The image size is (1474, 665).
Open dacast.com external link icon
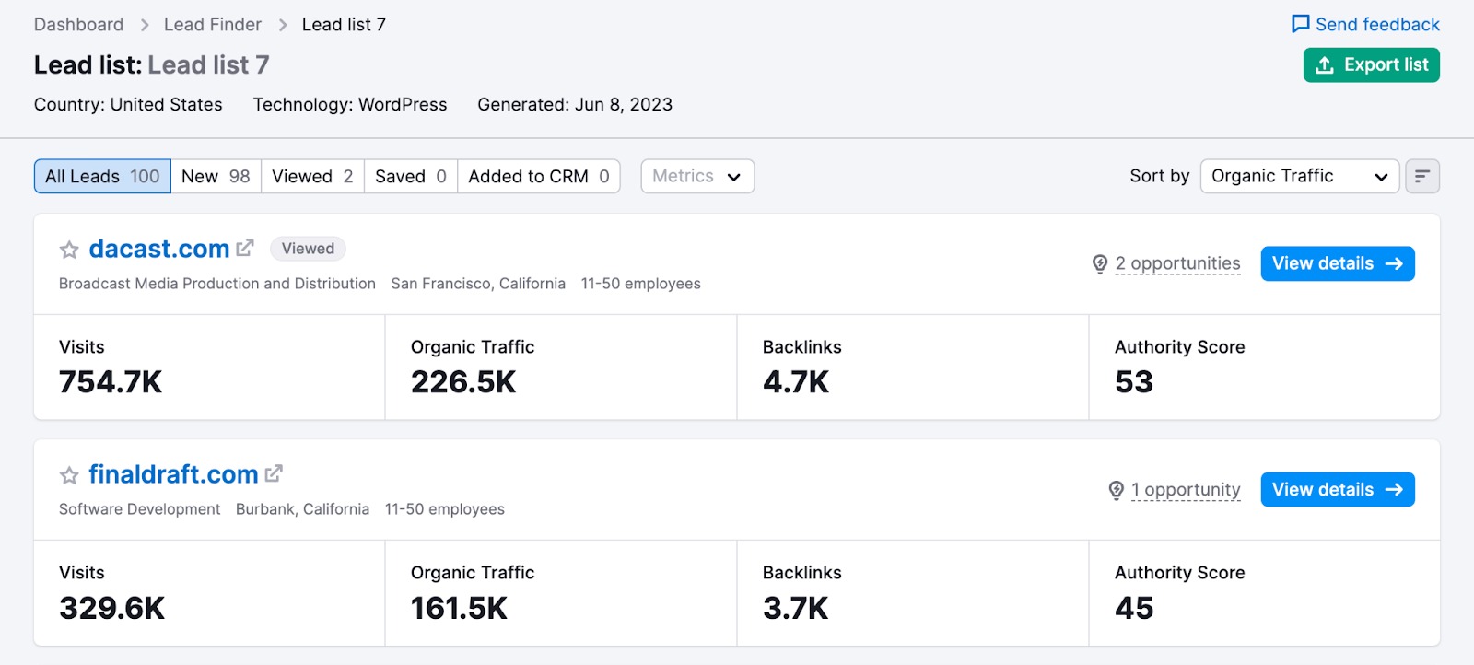(245, 249)
